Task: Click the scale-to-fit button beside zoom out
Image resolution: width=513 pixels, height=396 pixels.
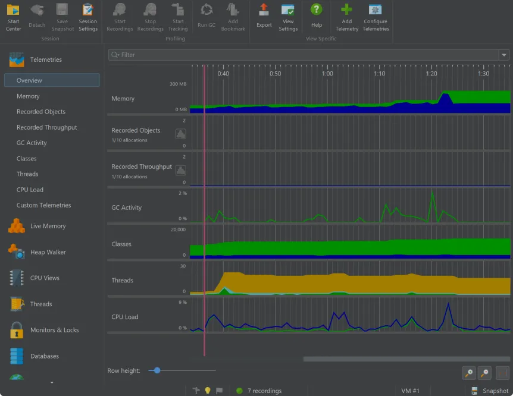Action: click(x=502, y=373)
